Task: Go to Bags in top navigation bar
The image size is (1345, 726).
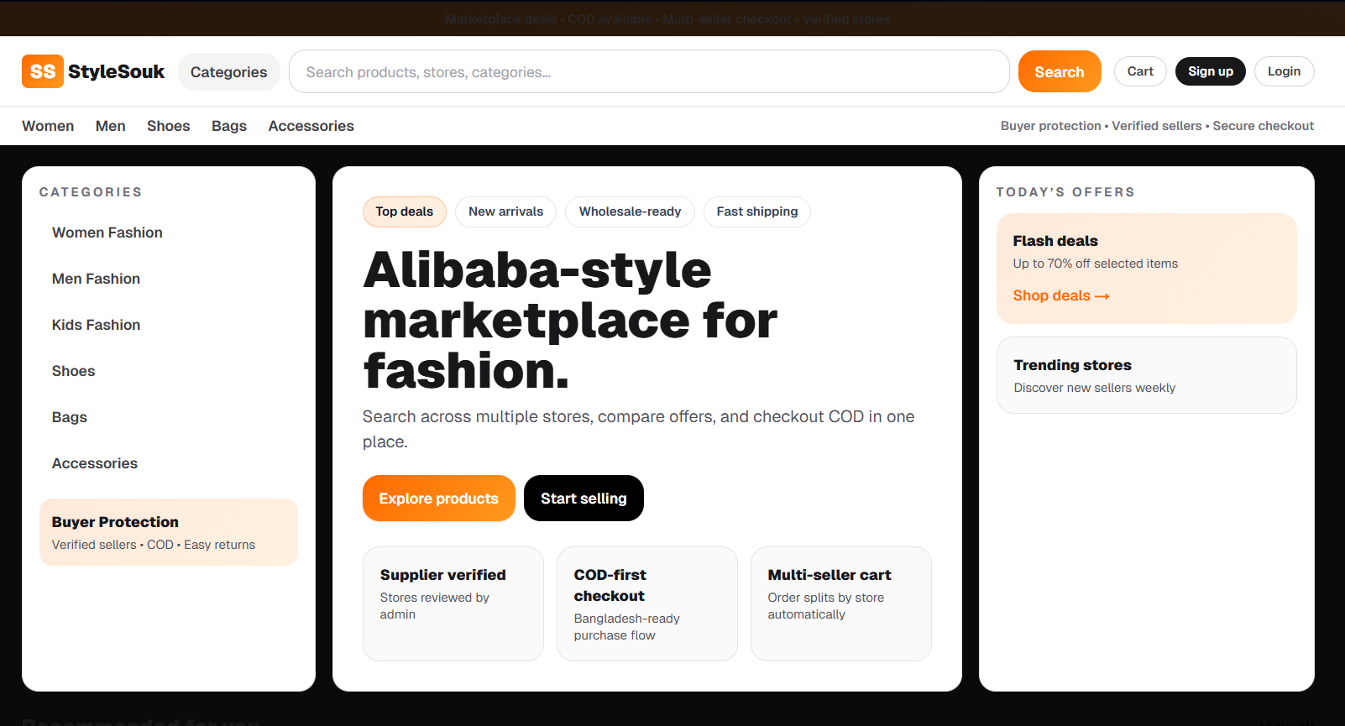Action: pos(229,126)
